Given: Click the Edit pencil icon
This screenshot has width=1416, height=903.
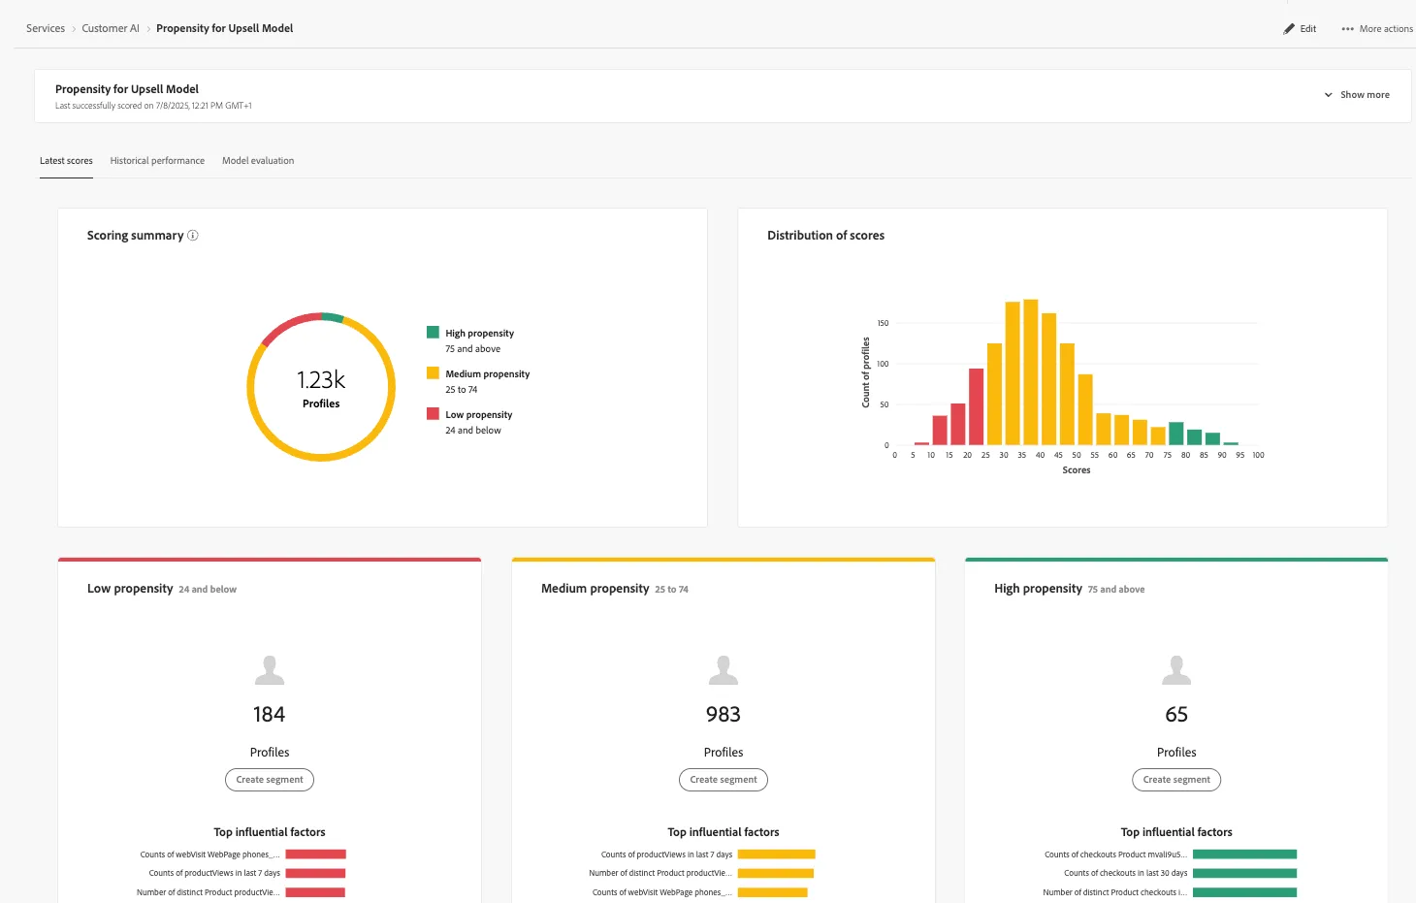Looking at the screenshot, I should (x=1289, y=29).
